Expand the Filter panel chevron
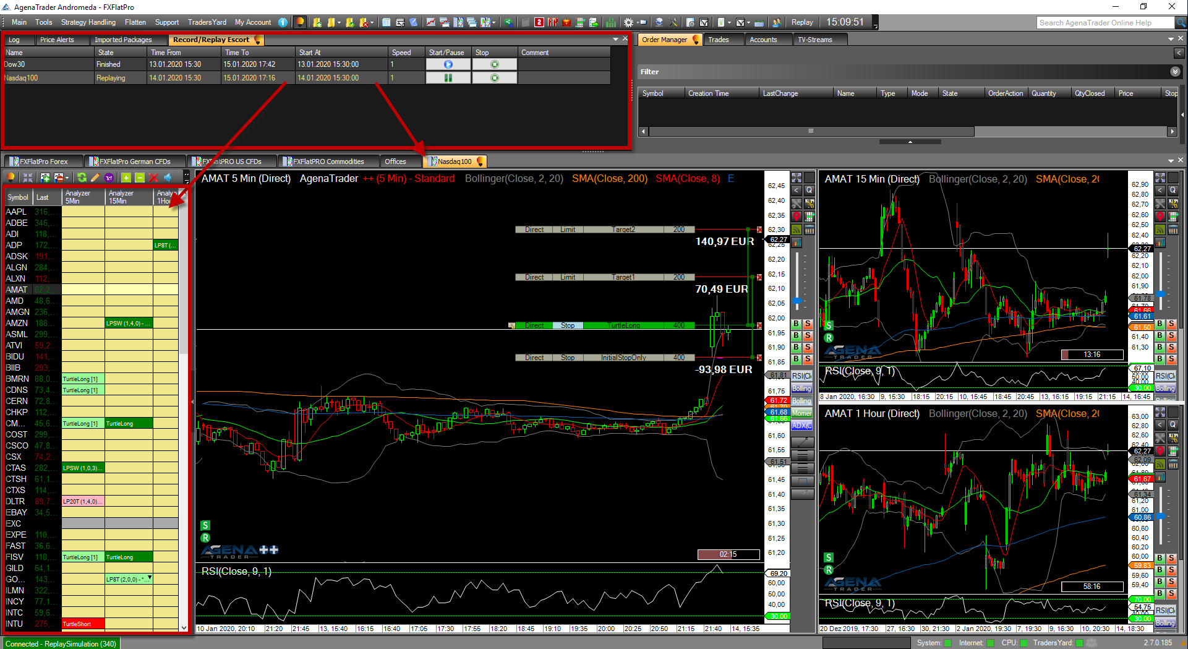Screen dimensions: 1188x649 click(1175, 72)
